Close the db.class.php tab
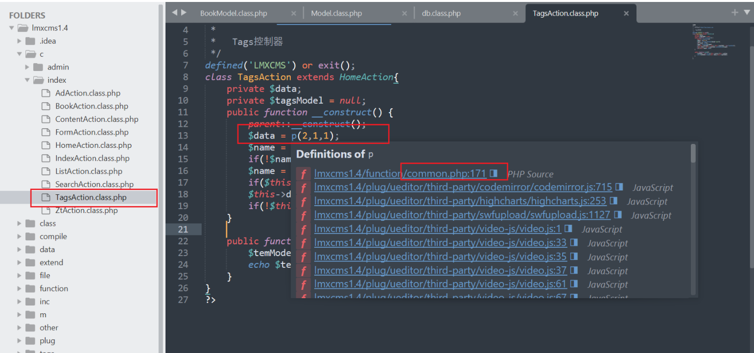This screenshot has width=754, height=353. pos(515,13)
